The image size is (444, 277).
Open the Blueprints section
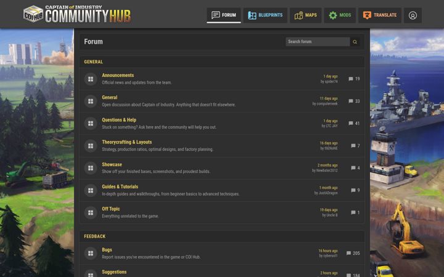[265, 15]
